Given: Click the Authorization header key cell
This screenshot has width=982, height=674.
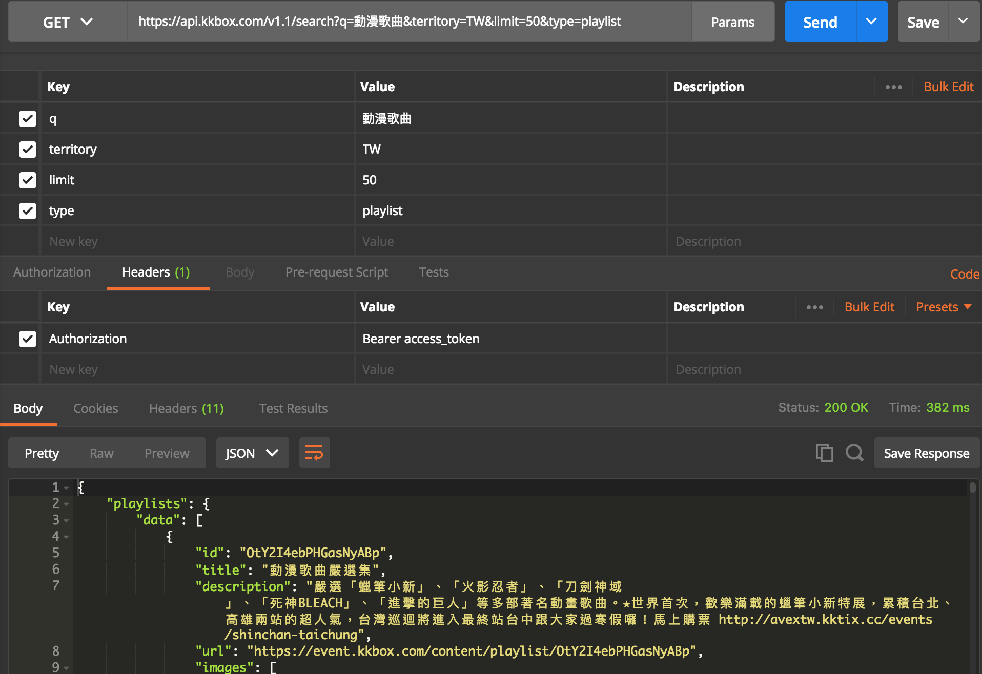Looking at the screenshot, I should [198, 339].
